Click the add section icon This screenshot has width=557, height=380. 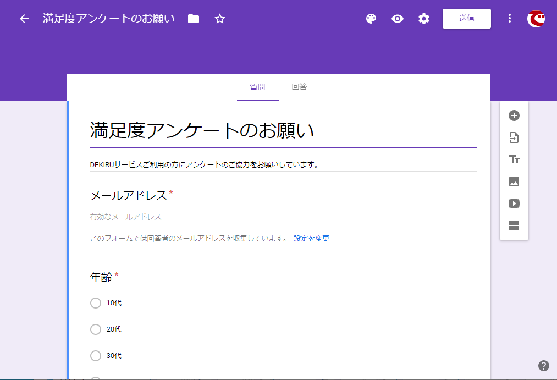[x=514, y=225]
